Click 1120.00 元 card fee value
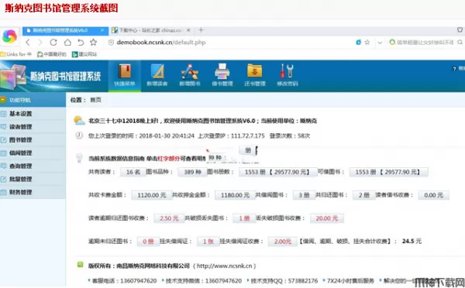The image size is (465, 288). [x=152, y=195]
